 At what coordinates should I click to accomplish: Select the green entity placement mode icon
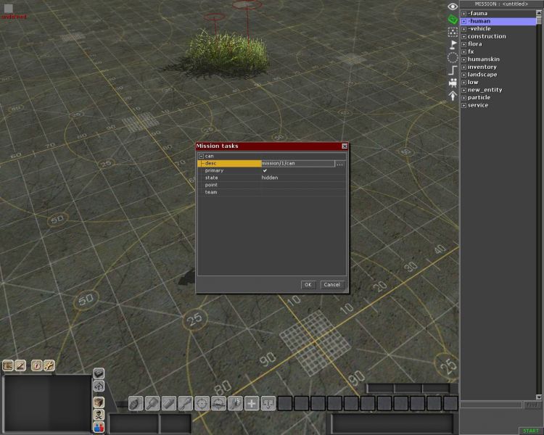453,19
